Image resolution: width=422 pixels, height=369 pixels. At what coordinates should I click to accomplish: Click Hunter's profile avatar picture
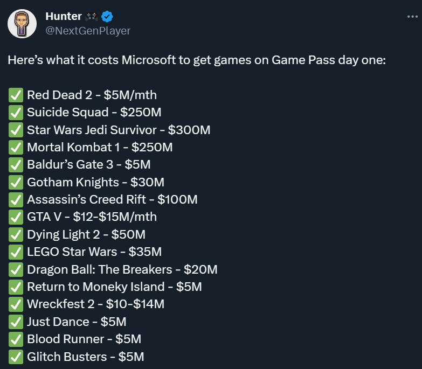tap(22, 24)
